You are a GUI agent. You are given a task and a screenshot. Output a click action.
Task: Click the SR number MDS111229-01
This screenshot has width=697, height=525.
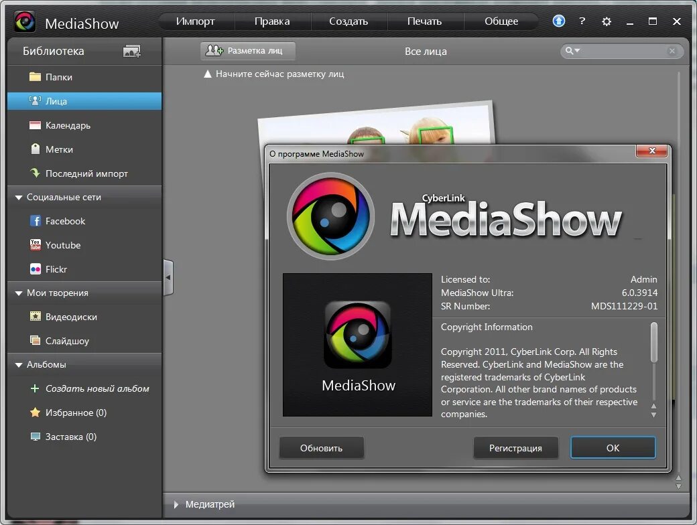(624, 306)
